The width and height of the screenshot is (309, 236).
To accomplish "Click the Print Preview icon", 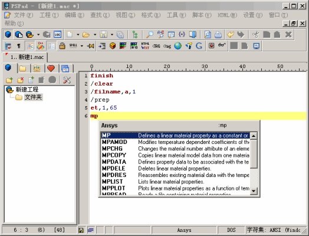I will [208, 34].
